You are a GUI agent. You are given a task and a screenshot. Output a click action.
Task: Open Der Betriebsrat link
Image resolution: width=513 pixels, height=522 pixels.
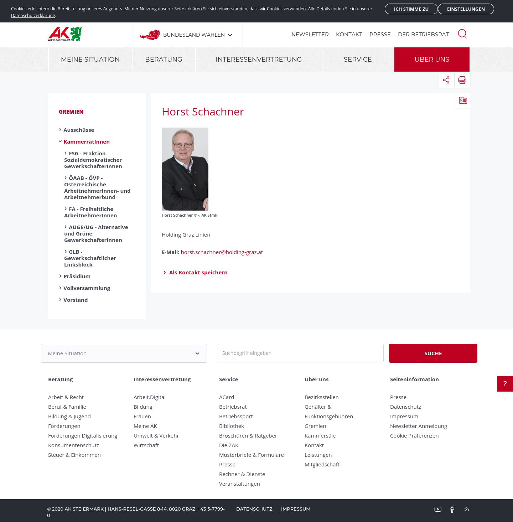[x=423, y=35]
